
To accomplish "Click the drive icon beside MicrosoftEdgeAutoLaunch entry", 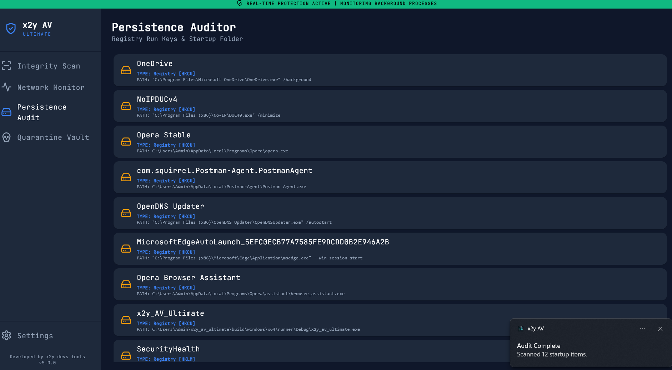I will point(126,249).
